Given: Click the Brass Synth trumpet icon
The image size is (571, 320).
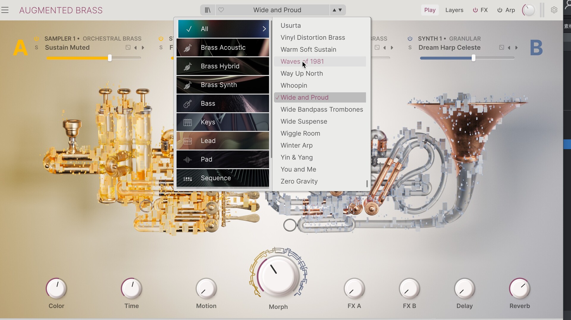Looking at the screenshot, I should point(188,85).
